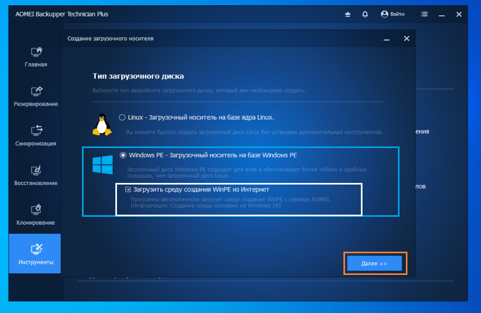Click Войти to sign in

(x=393, y=14)
